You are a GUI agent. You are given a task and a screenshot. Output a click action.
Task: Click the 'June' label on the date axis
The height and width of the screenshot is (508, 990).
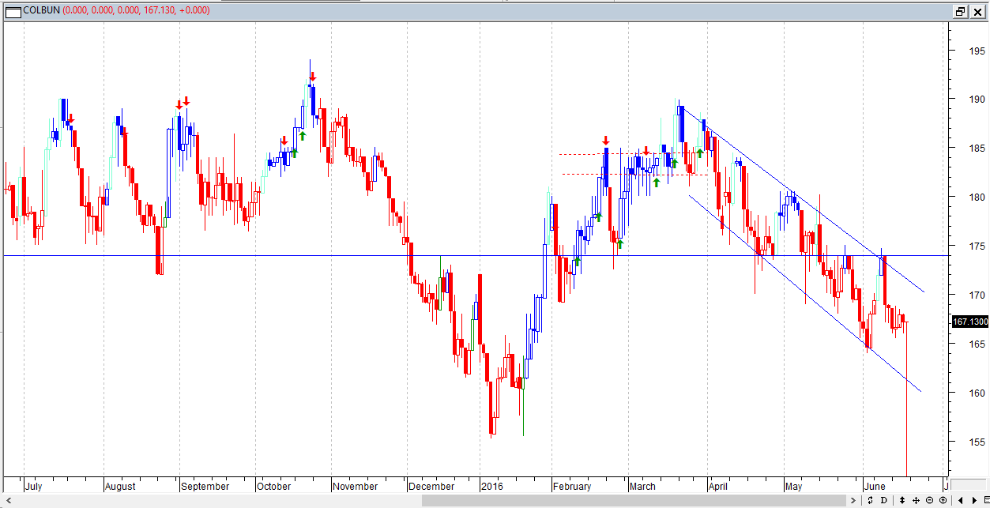click(x=875, y=486)
